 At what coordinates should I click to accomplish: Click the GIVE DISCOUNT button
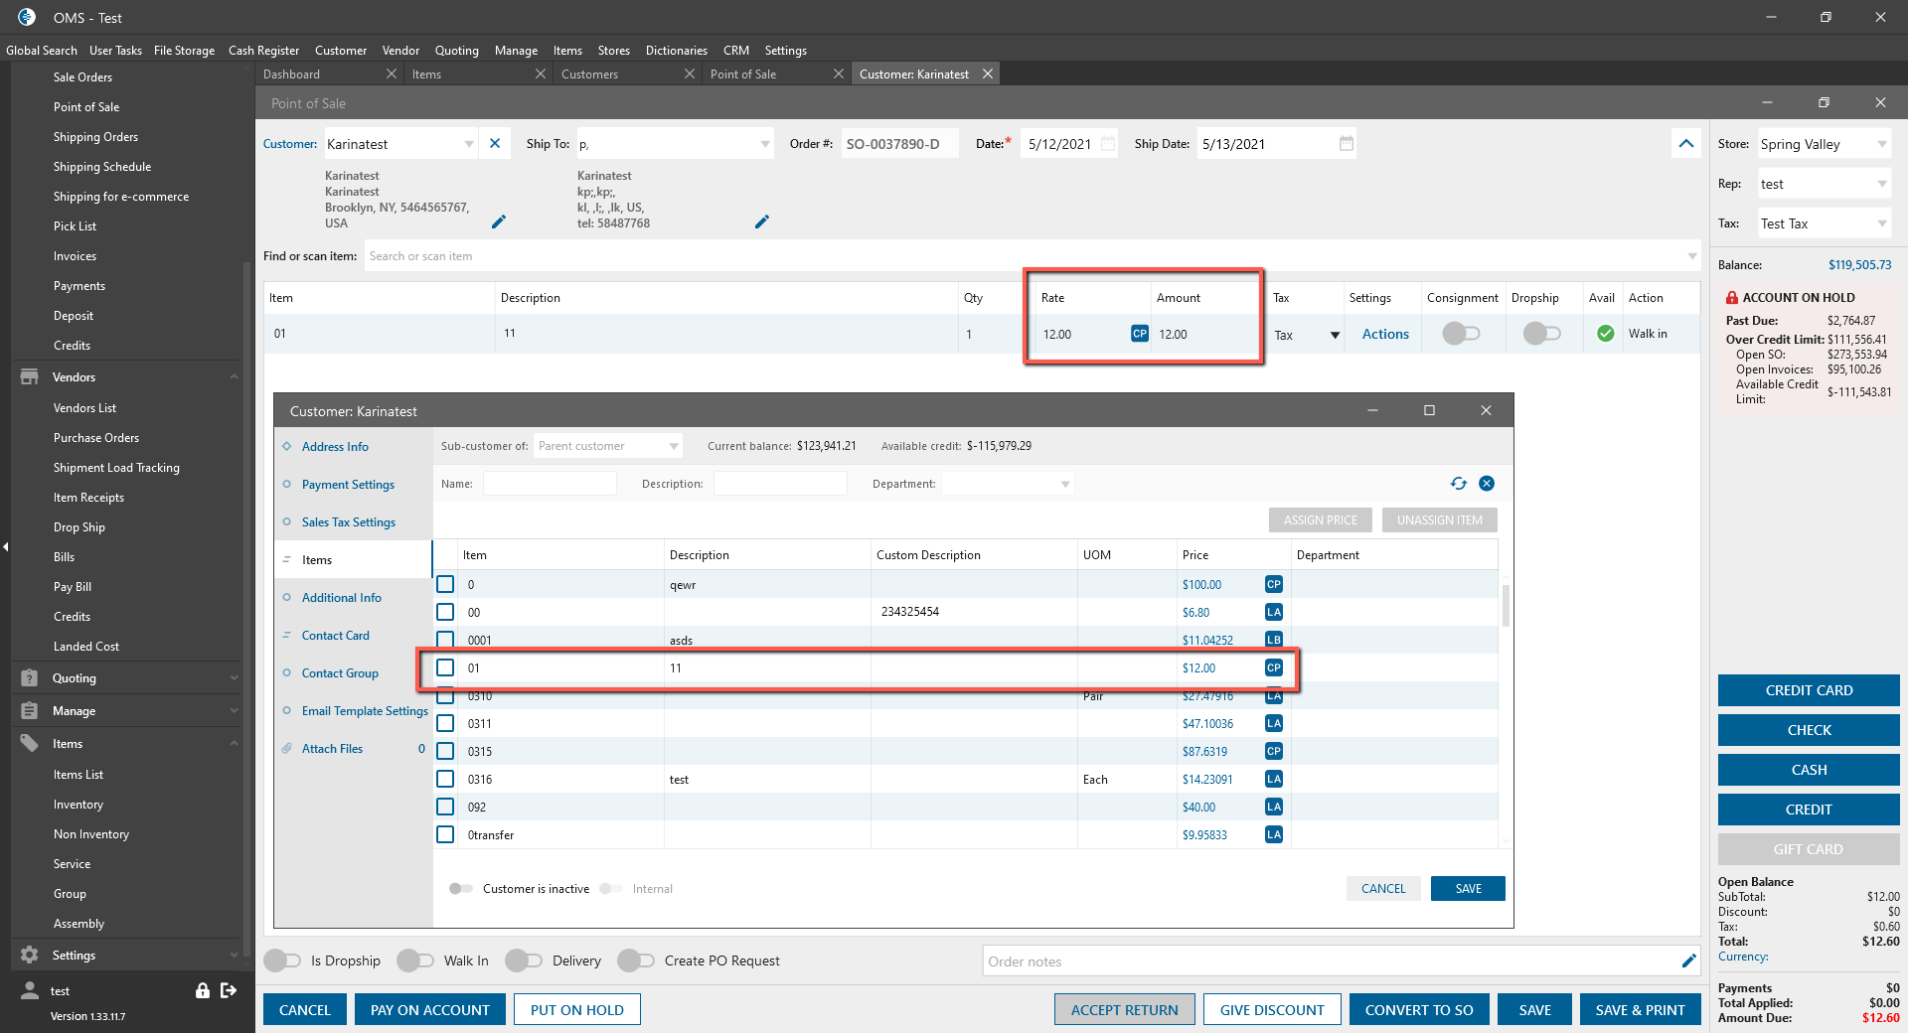click(x=1271, y=1010)
